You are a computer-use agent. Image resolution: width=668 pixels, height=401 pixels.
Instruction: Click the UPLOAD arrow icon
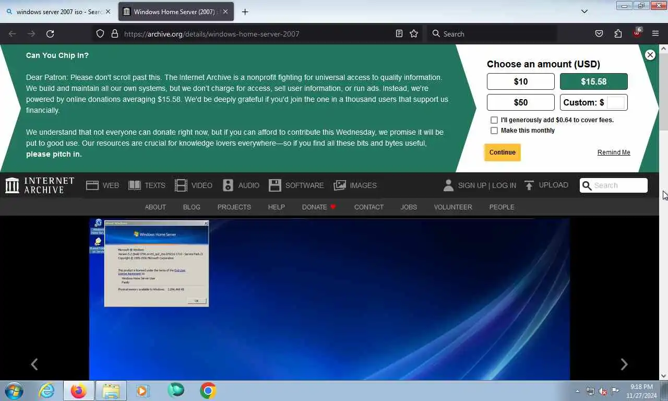[x=529, y=185]
